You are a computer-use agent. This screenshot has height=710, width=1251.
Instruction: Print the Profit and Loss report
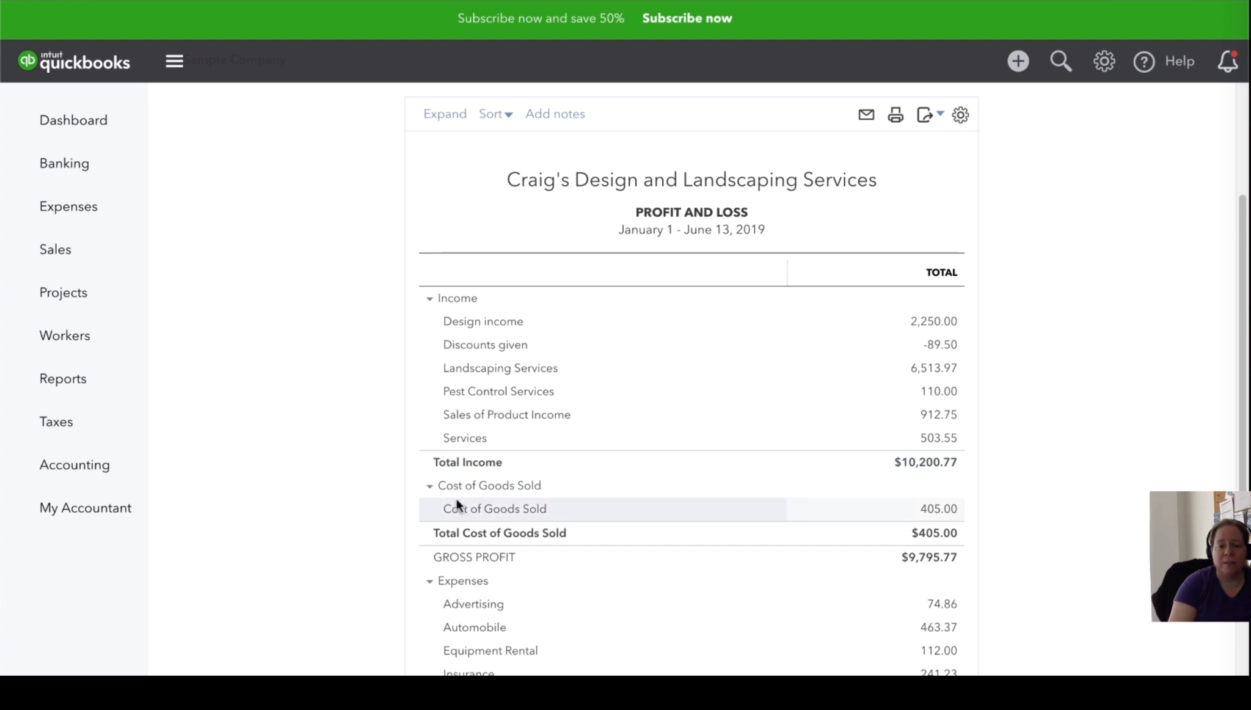(895, 115)
